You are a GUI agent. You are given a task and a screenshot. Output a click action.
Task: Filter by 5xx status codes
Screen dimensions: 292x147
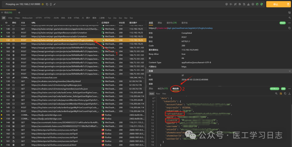click(x=131, y=18)
